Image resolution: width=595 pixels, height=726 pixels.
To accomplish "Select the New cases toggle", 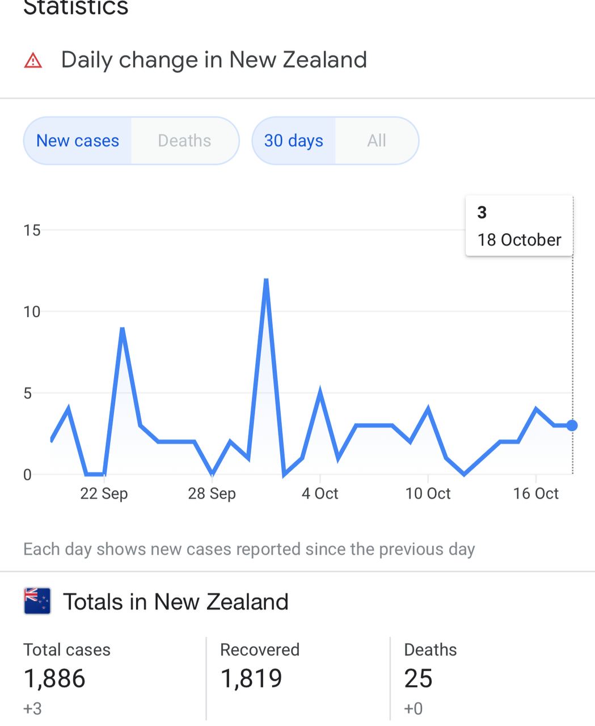I will (x=78, y=141).
